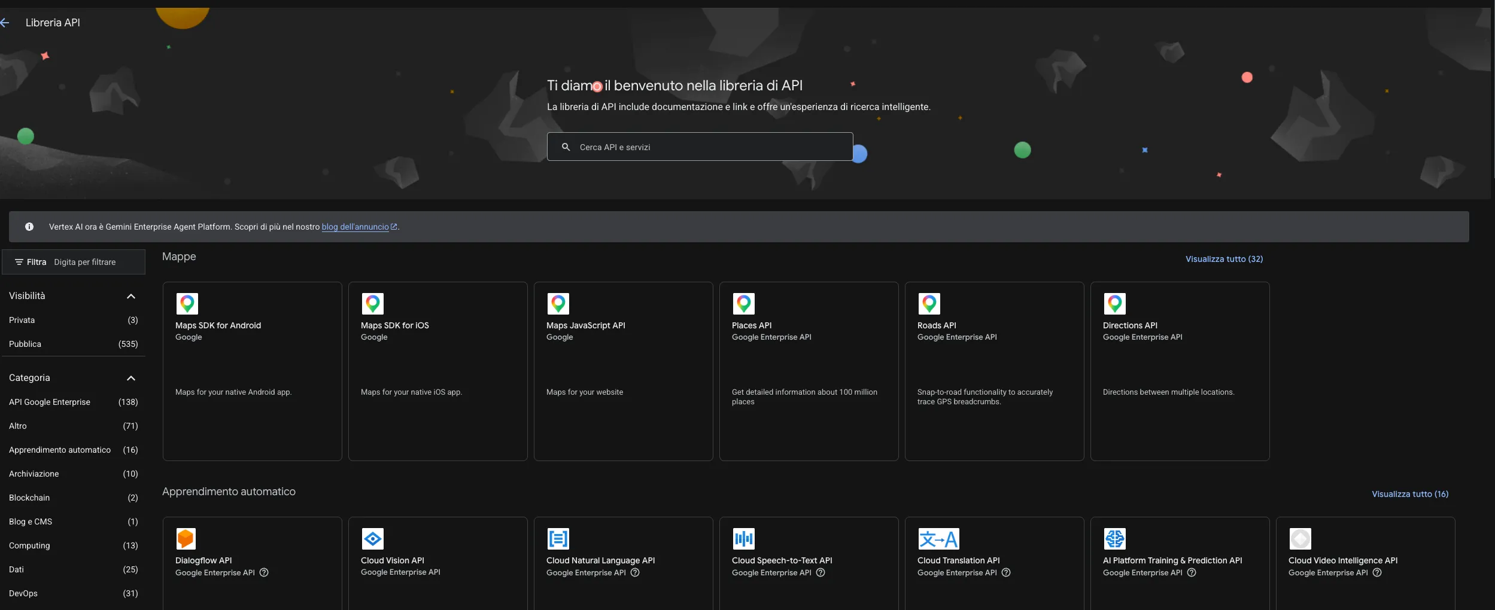This screenshot has height=610, width=1495.
Task: Click the Cloud Translation API icon
Action: point(938,539)
